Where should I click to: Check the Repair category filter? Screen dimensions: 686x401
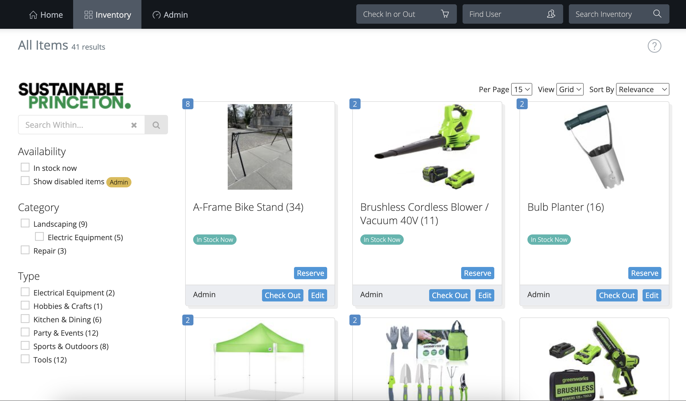coord(25,250)
